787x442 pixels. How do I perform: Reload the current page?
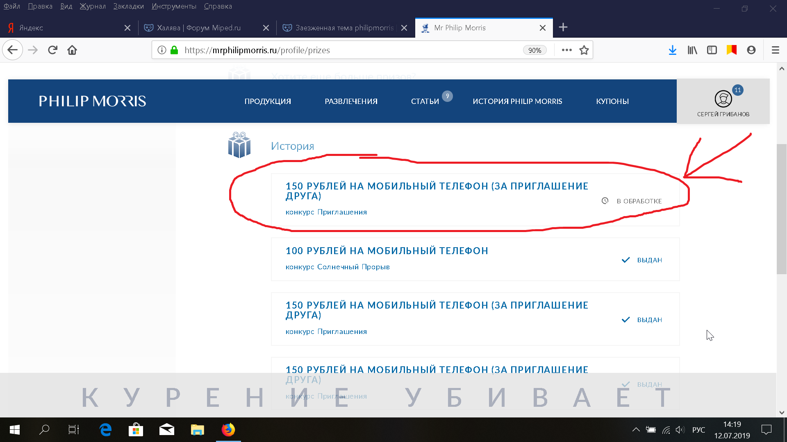(52, 50)
